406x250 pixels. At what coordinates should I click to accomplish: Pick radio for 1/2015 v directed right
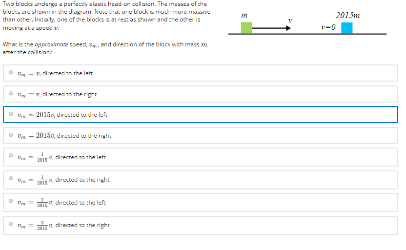[11, 180]
